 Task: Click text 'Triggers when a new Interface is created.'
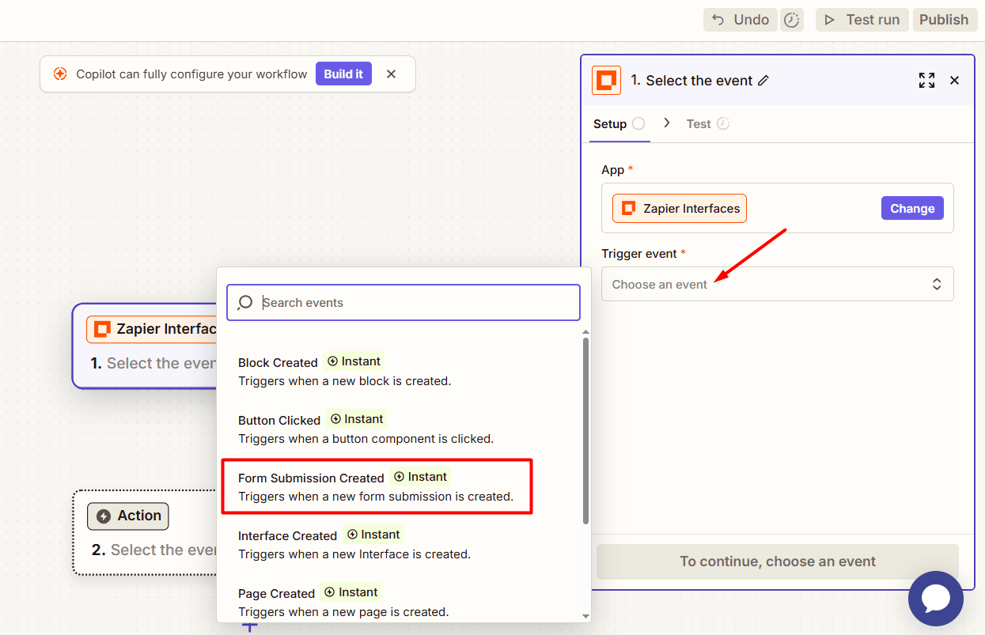(x=354, y=554)
